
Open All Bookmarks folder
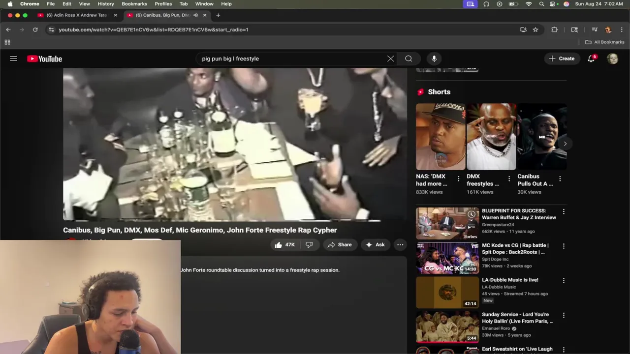click(x=604, y=42)
